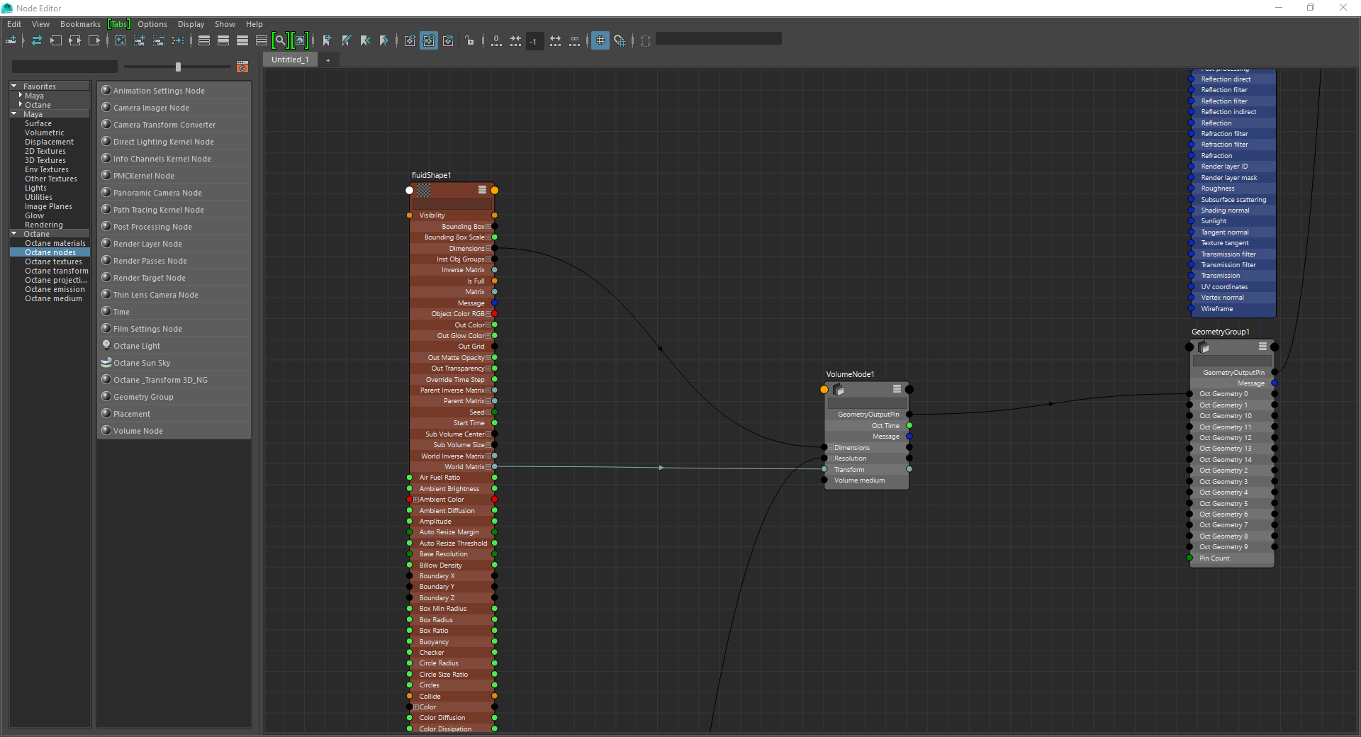Open the edit bookmarks icon

pyautogui.click(x=346, y=40)
